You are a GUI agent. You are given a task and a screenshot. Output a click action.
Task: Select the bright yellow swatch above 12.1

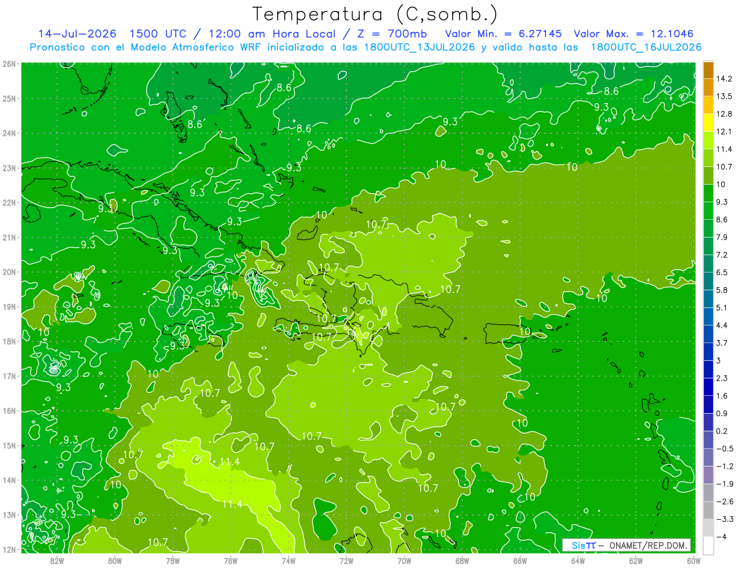708,123
